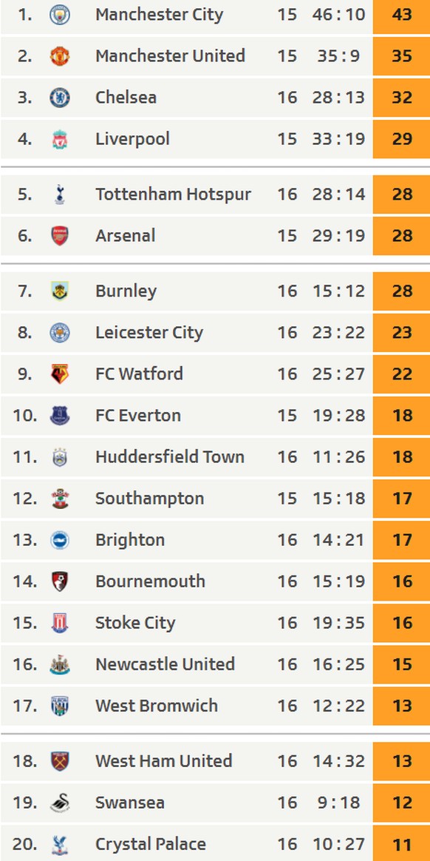Select the Brighton table row
Image resolution: width=430 pixels, height=861 pixels.
215,540
